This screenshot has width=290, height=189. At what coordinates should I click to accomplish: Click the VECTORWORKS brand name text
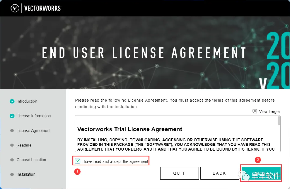click(x=43, y=8)
